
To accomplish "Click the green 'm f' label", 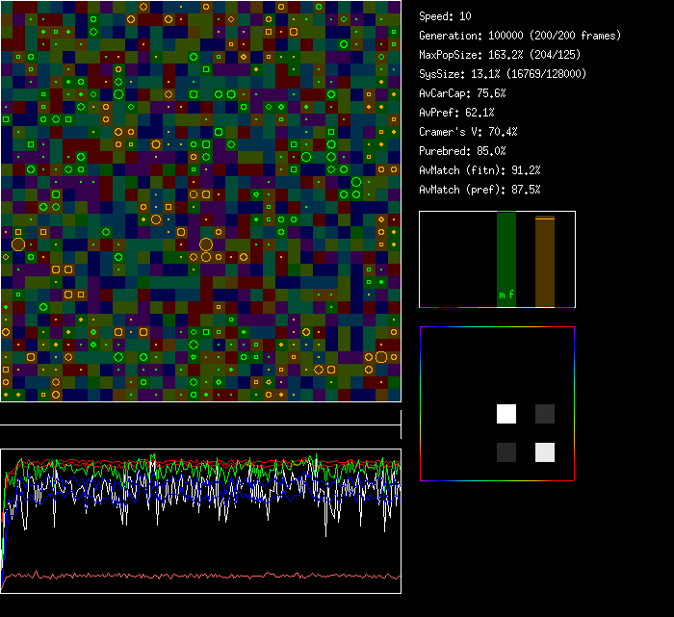I will click(506, 295).
